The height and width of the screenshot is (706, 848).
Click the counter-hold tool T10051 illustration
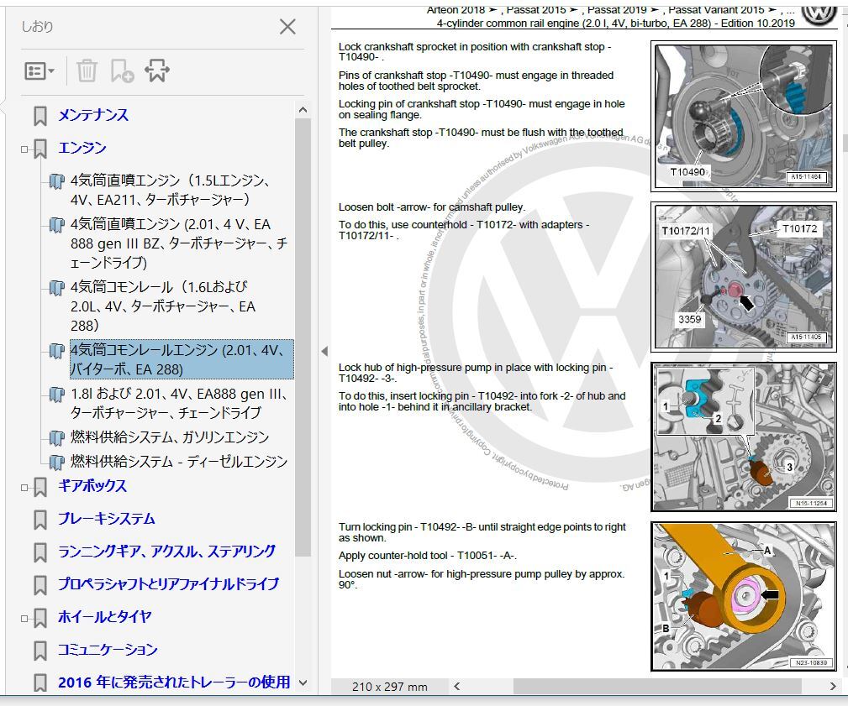tap(743, 596)
